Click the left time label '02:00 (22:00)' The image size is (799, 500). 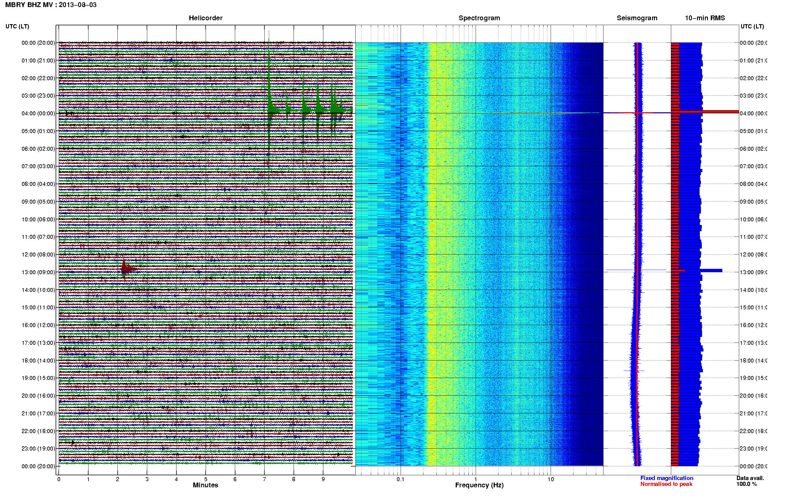point(38,78)
